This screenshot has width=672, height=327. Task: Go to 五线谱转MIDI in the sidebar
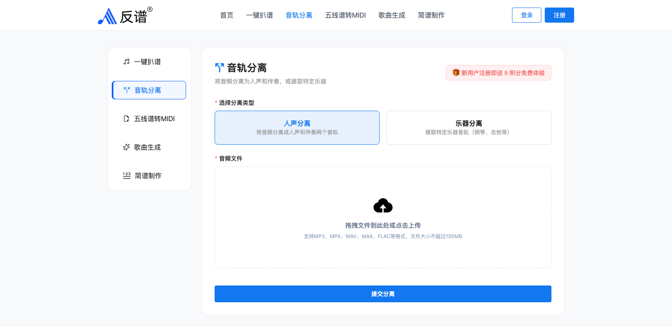149,119
